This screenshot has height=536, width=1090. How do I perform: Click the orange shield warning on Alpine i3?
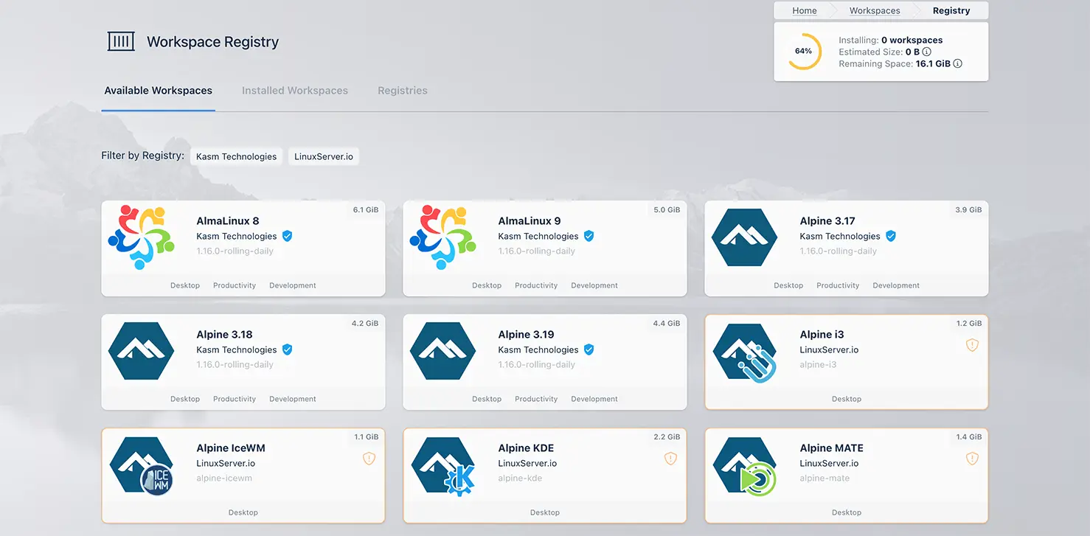[972, 345]
